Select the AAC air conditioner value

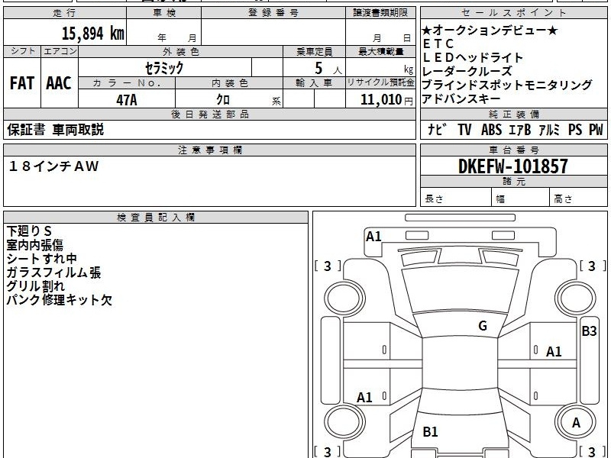[59, 83]
